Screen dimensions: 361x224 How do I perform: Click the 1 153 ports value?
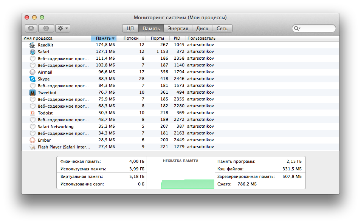(x=162, y=51)
